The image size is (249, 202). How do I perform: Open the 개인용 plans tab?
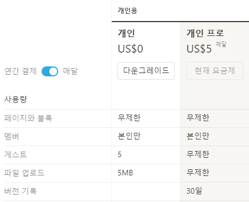128,11
